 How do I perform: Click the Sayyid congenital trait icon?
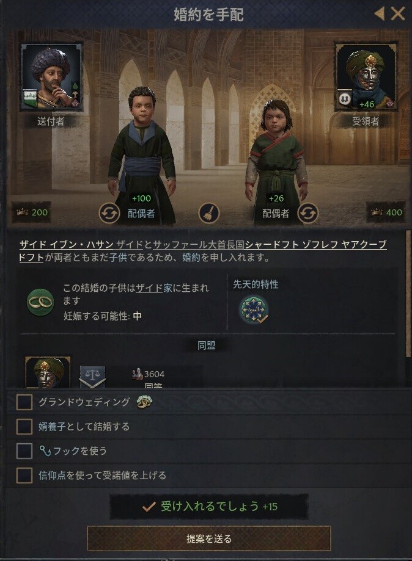(x=254, y=309)
